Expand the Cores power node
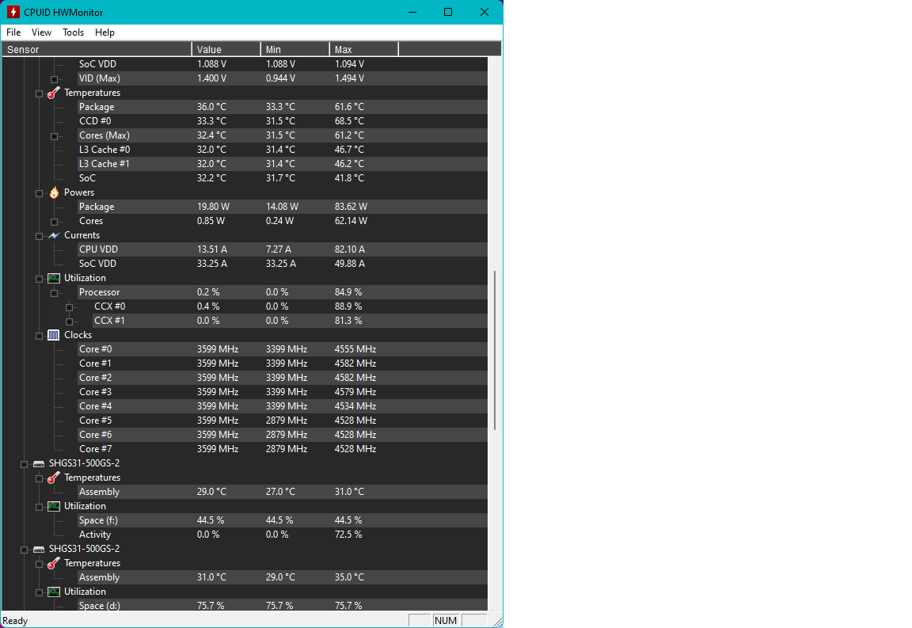The width and height of the screenshot is (912, 628). (x=54, y=222)
